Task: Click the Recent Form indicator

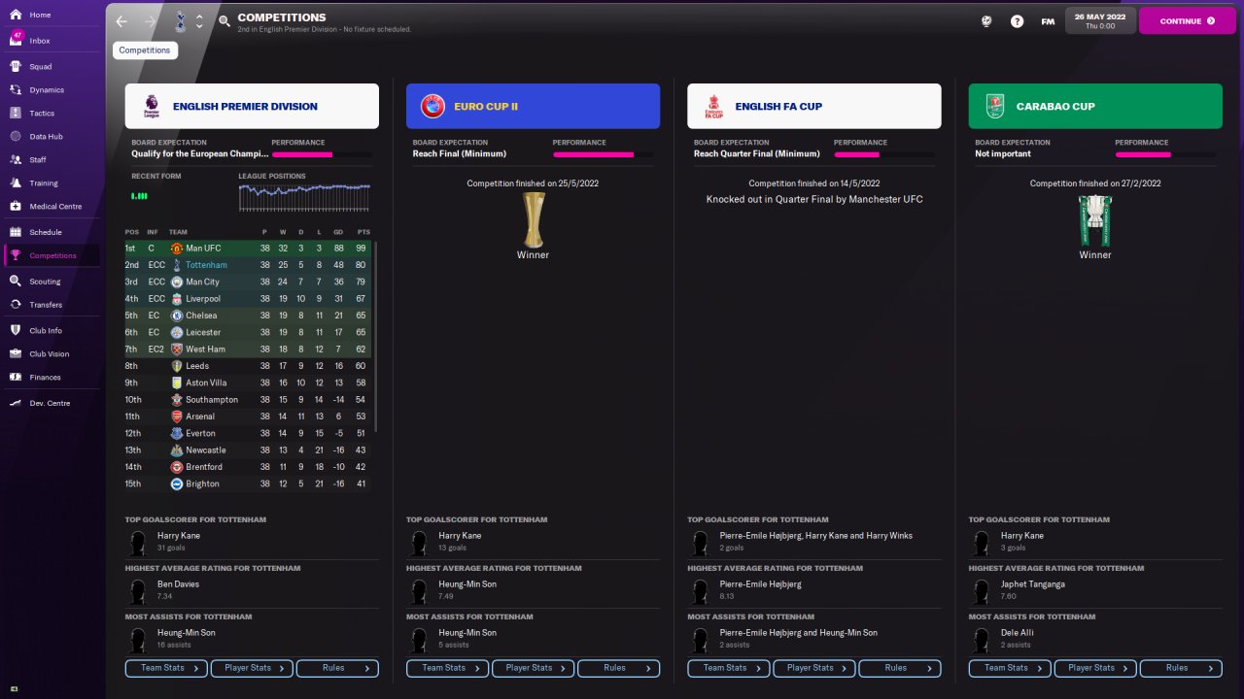Action: [x=140, y=196]
